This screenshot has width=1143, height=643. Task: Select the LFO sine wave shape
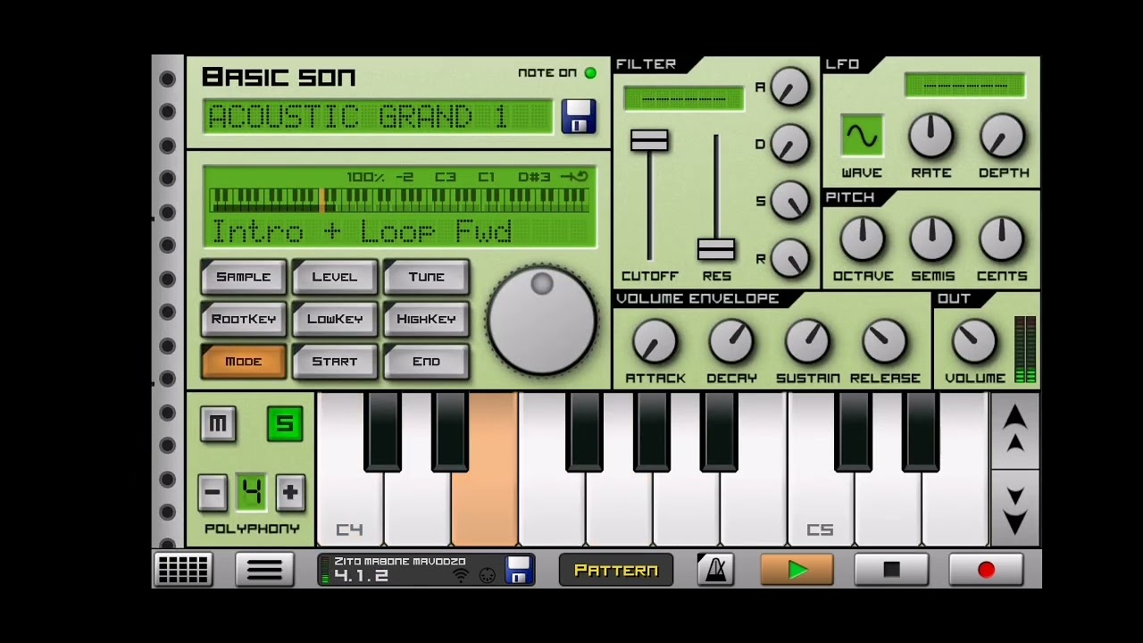click(862, 136)
